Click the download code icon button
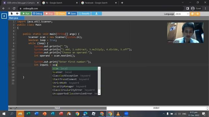The width and height of the screenshot is (209, 117). 97,14
